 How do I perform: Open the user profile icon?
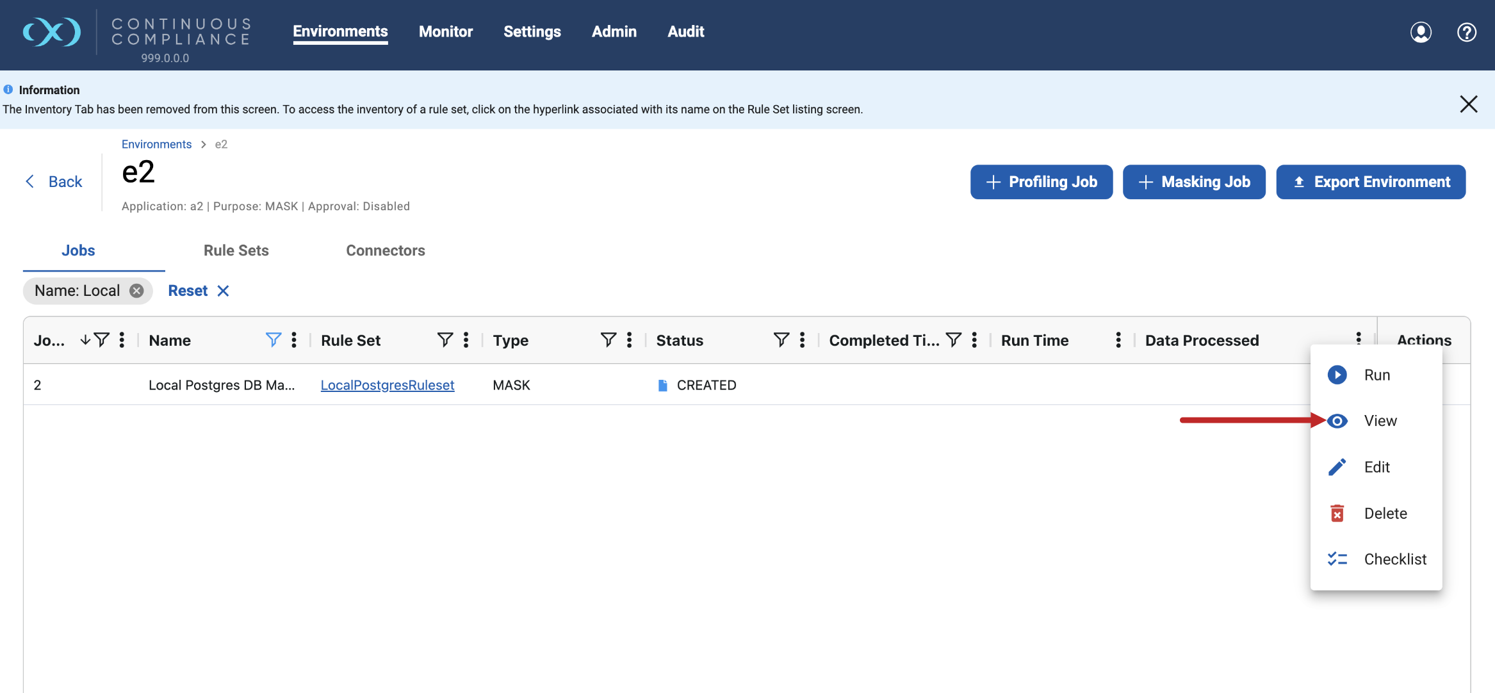pyautogui.click(x=1421, y=32)
